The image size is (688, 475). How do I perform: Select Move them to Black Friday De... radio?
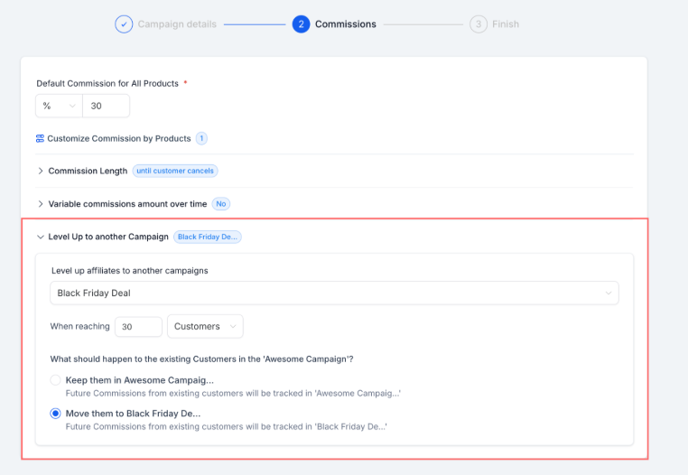pyautogui.click(x=55, y=414)
